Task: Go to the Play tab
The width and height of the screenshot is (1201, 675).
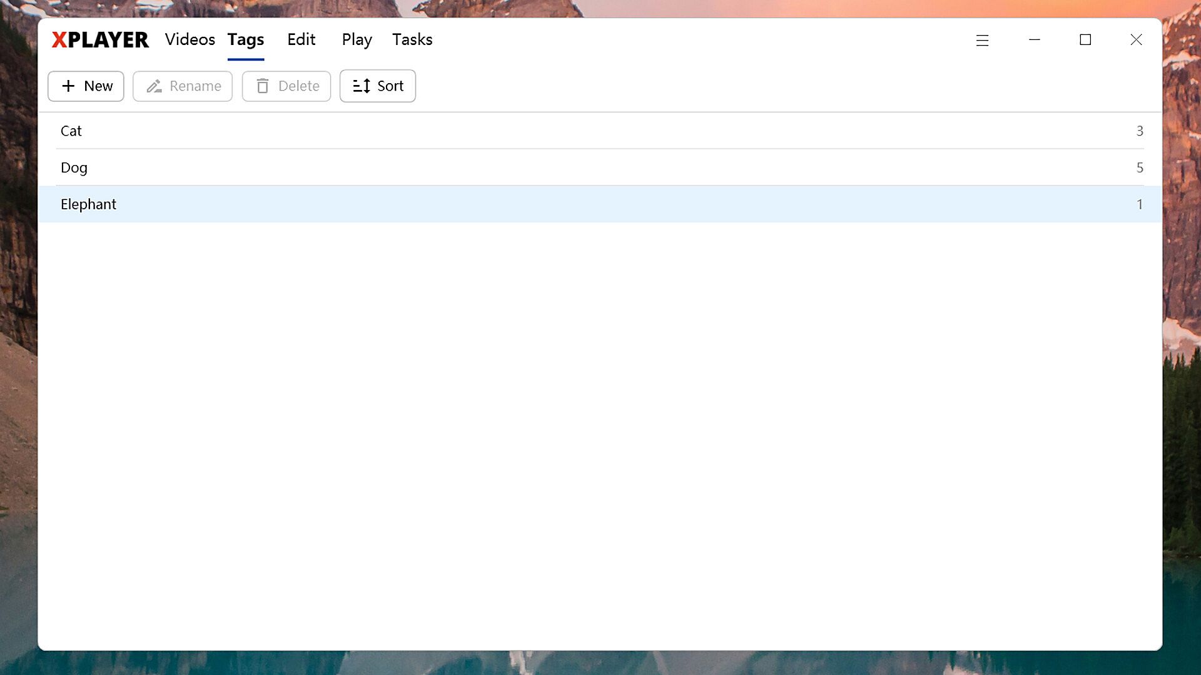Action: [x=357, y=39]
